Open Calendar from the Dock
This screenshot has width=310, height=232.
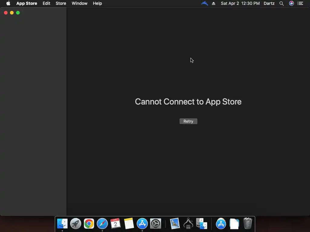(x=115, y=224)
